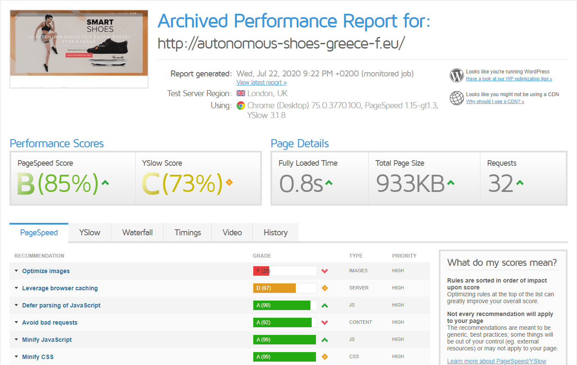Click the CDN globe icon
The width and height of the screenshot is (577, 365).
click(x=457, y=98)
